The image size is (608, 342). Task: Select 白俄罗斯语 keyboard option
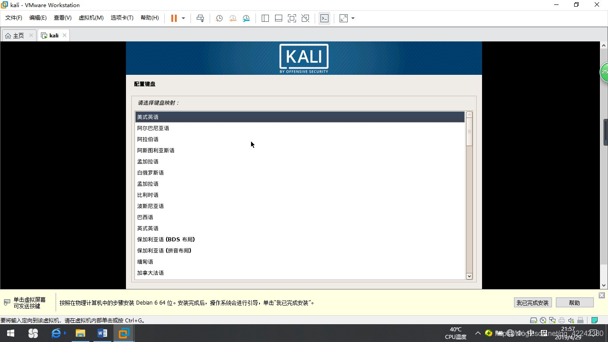coord(300,173)
